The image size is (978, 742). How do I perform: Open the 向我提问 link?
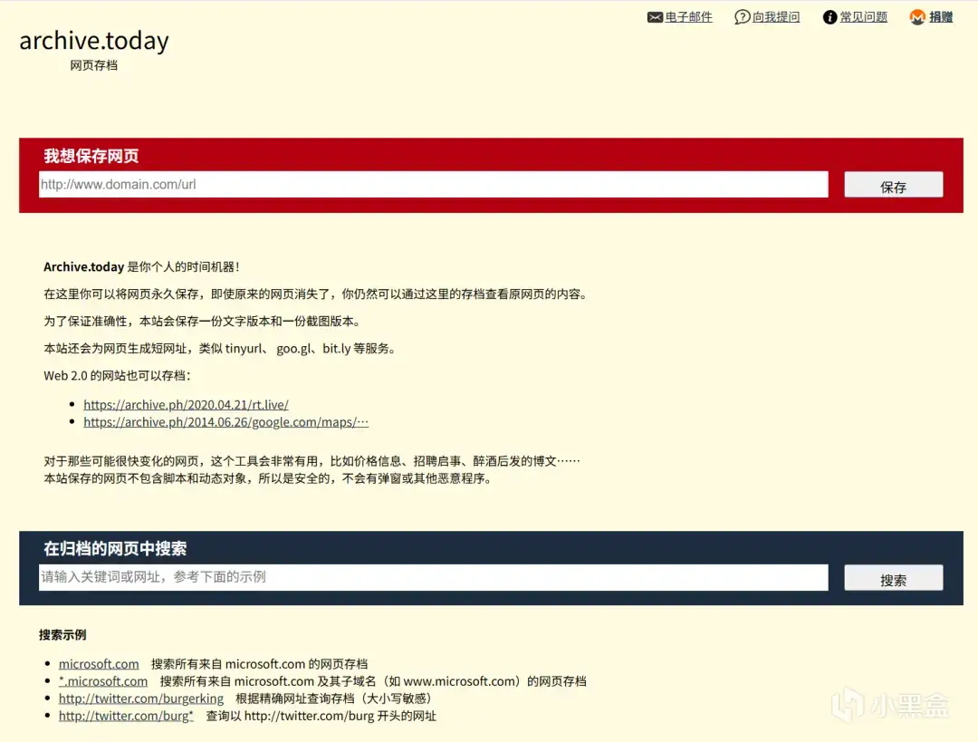(776, 17)
